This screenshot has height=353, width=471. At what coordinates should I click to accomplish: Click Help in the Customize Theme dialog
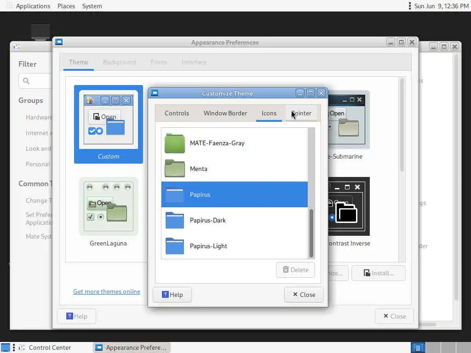(x=172, y=295)
